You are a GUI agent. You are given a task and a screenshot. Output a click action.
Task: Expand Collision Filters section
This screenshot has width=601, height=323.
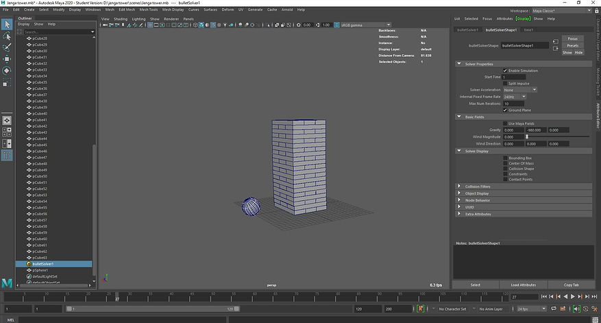click(458, 187)
